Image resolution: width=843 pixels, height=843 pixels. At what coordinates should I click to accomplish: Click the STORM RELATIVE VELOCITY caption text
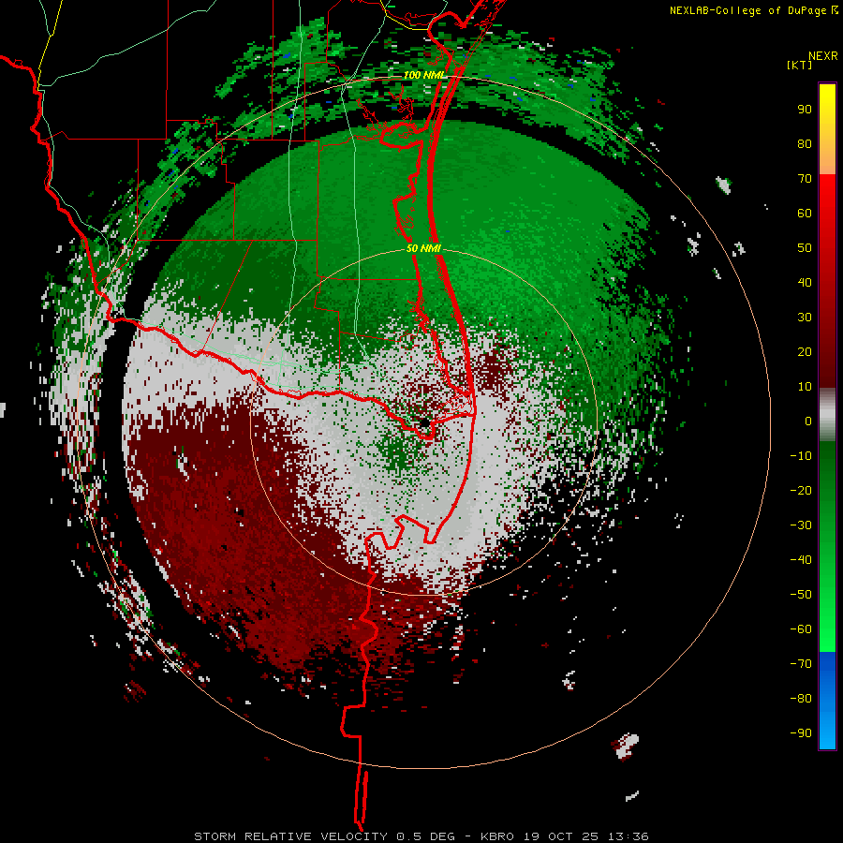tap(290, 836)
